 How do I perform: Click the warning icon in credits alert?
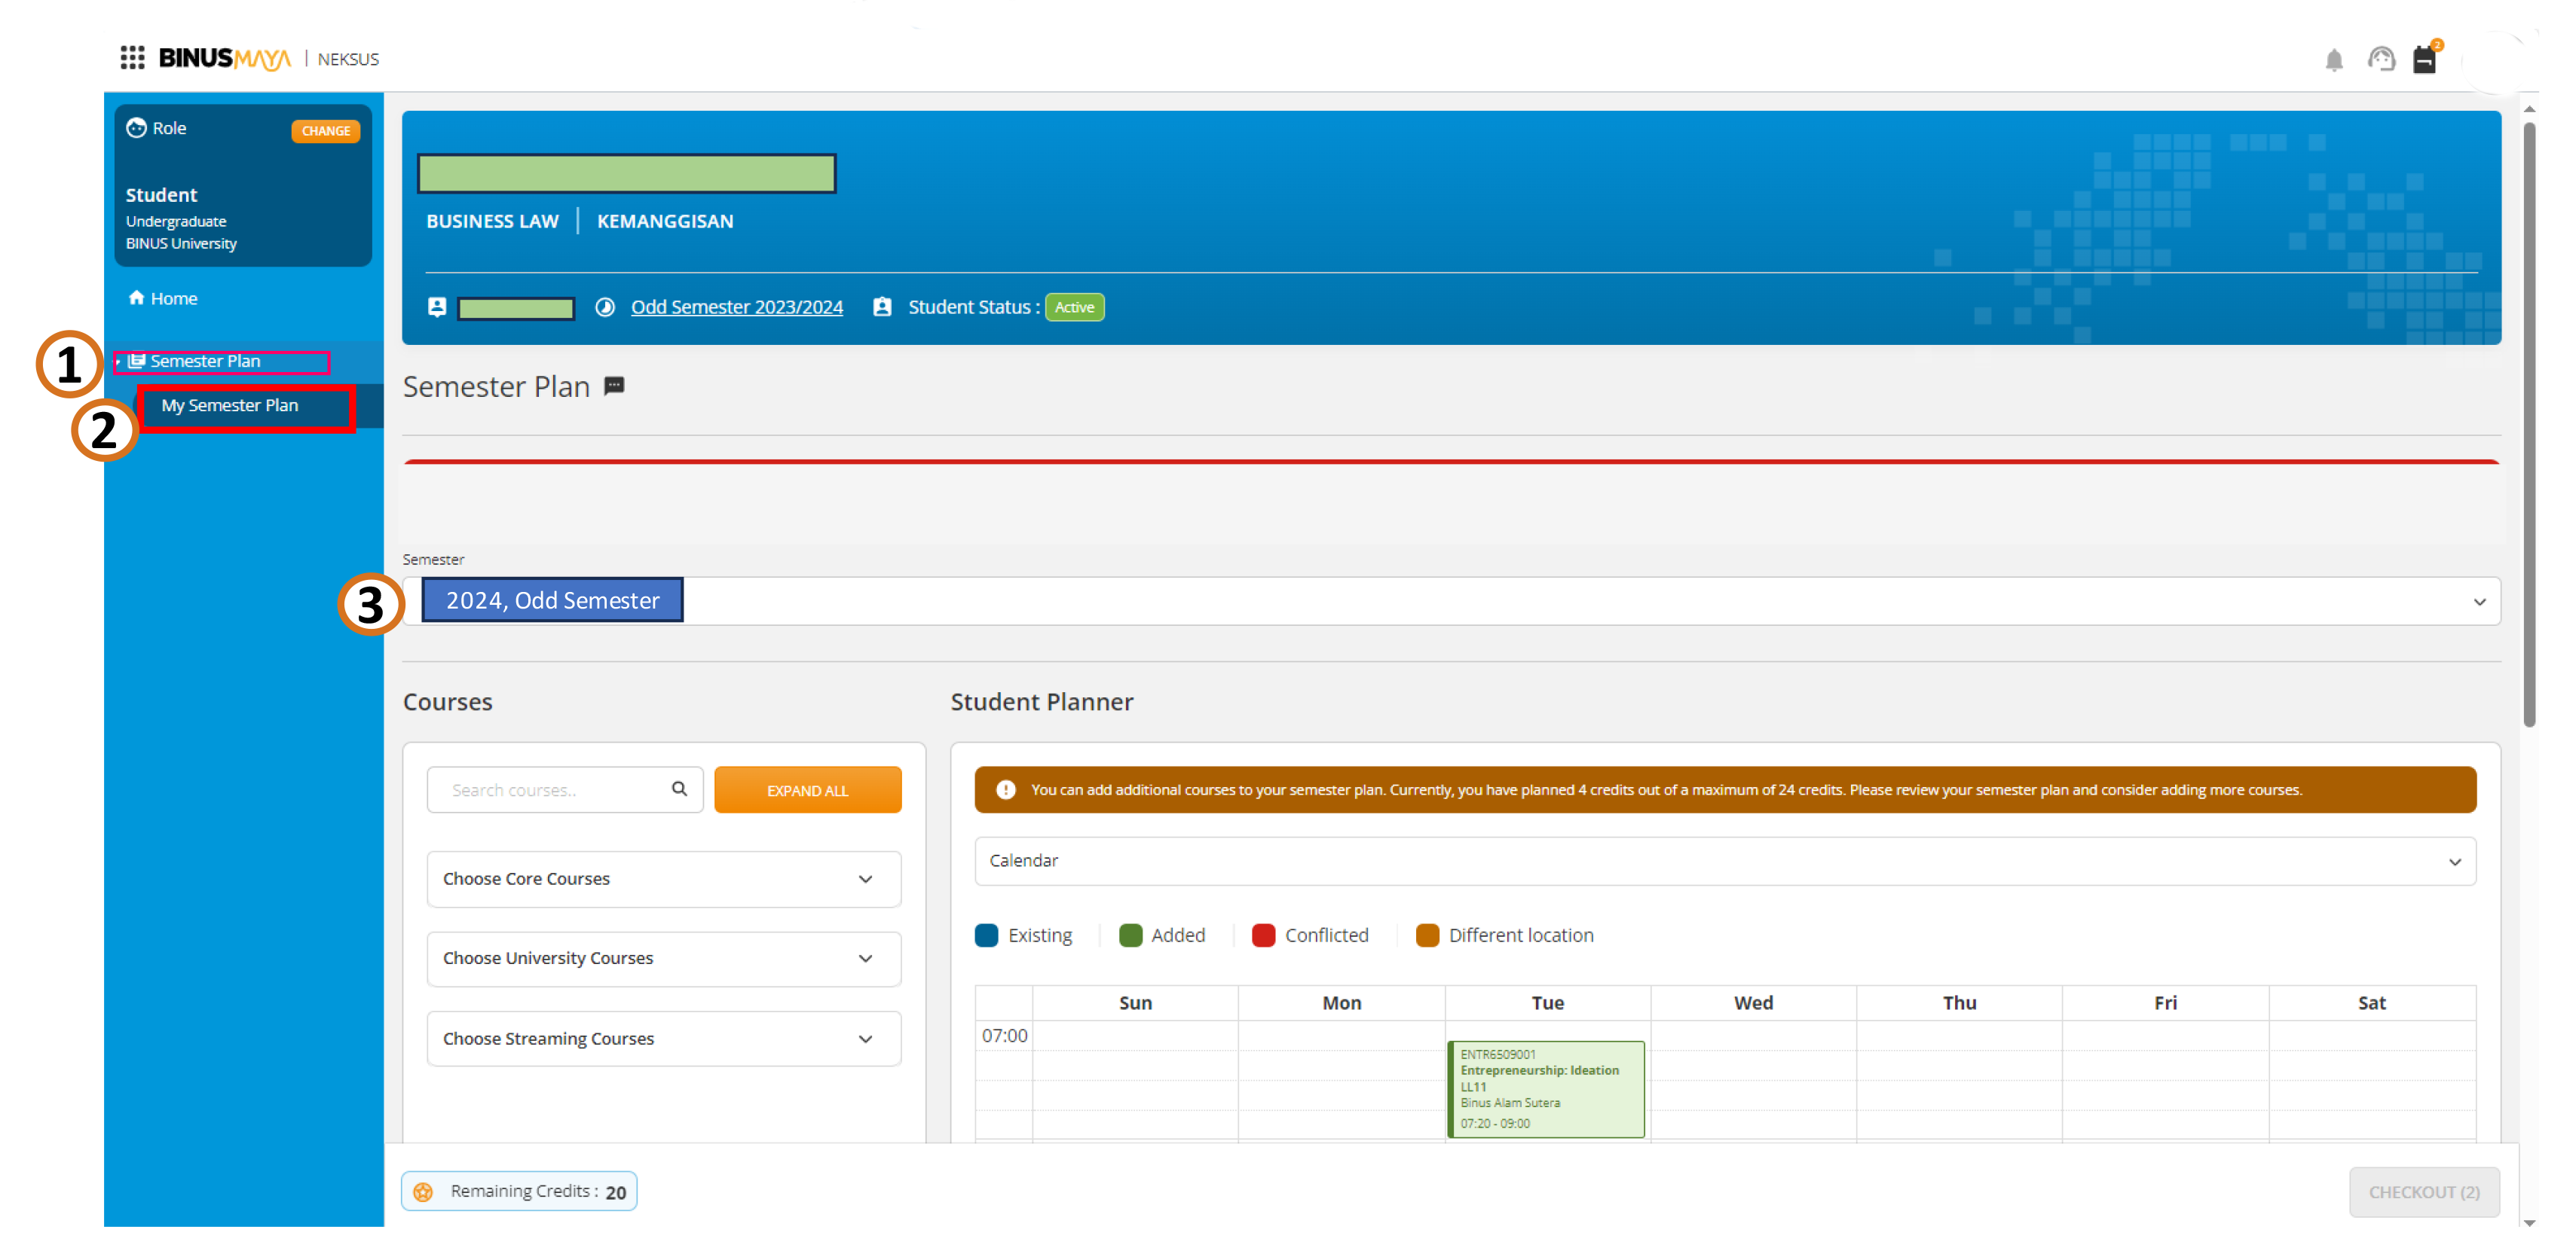(1006, 790)
